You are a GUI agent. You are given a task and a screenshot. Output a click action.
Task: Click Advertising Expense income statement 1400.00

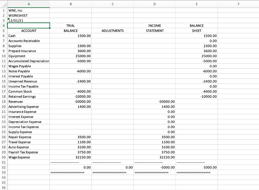pyautogui.click(x=155, y=107)
